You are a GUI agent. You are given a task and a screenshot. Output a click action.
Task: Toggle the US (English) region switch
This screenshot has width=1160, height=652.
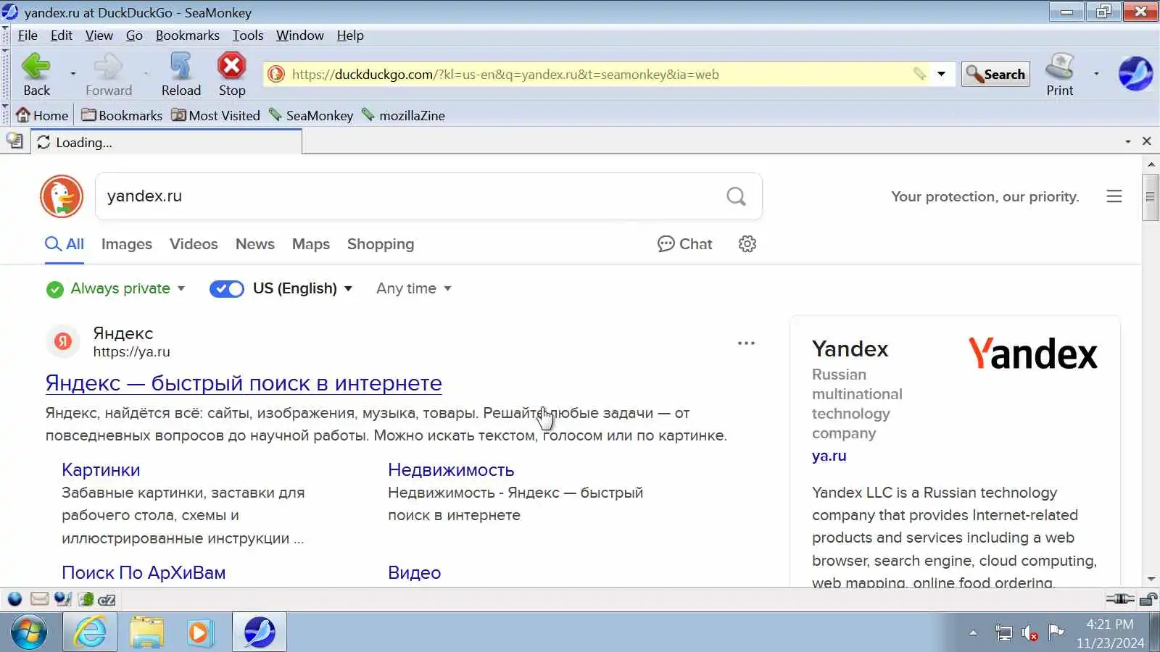click(227, 289)
